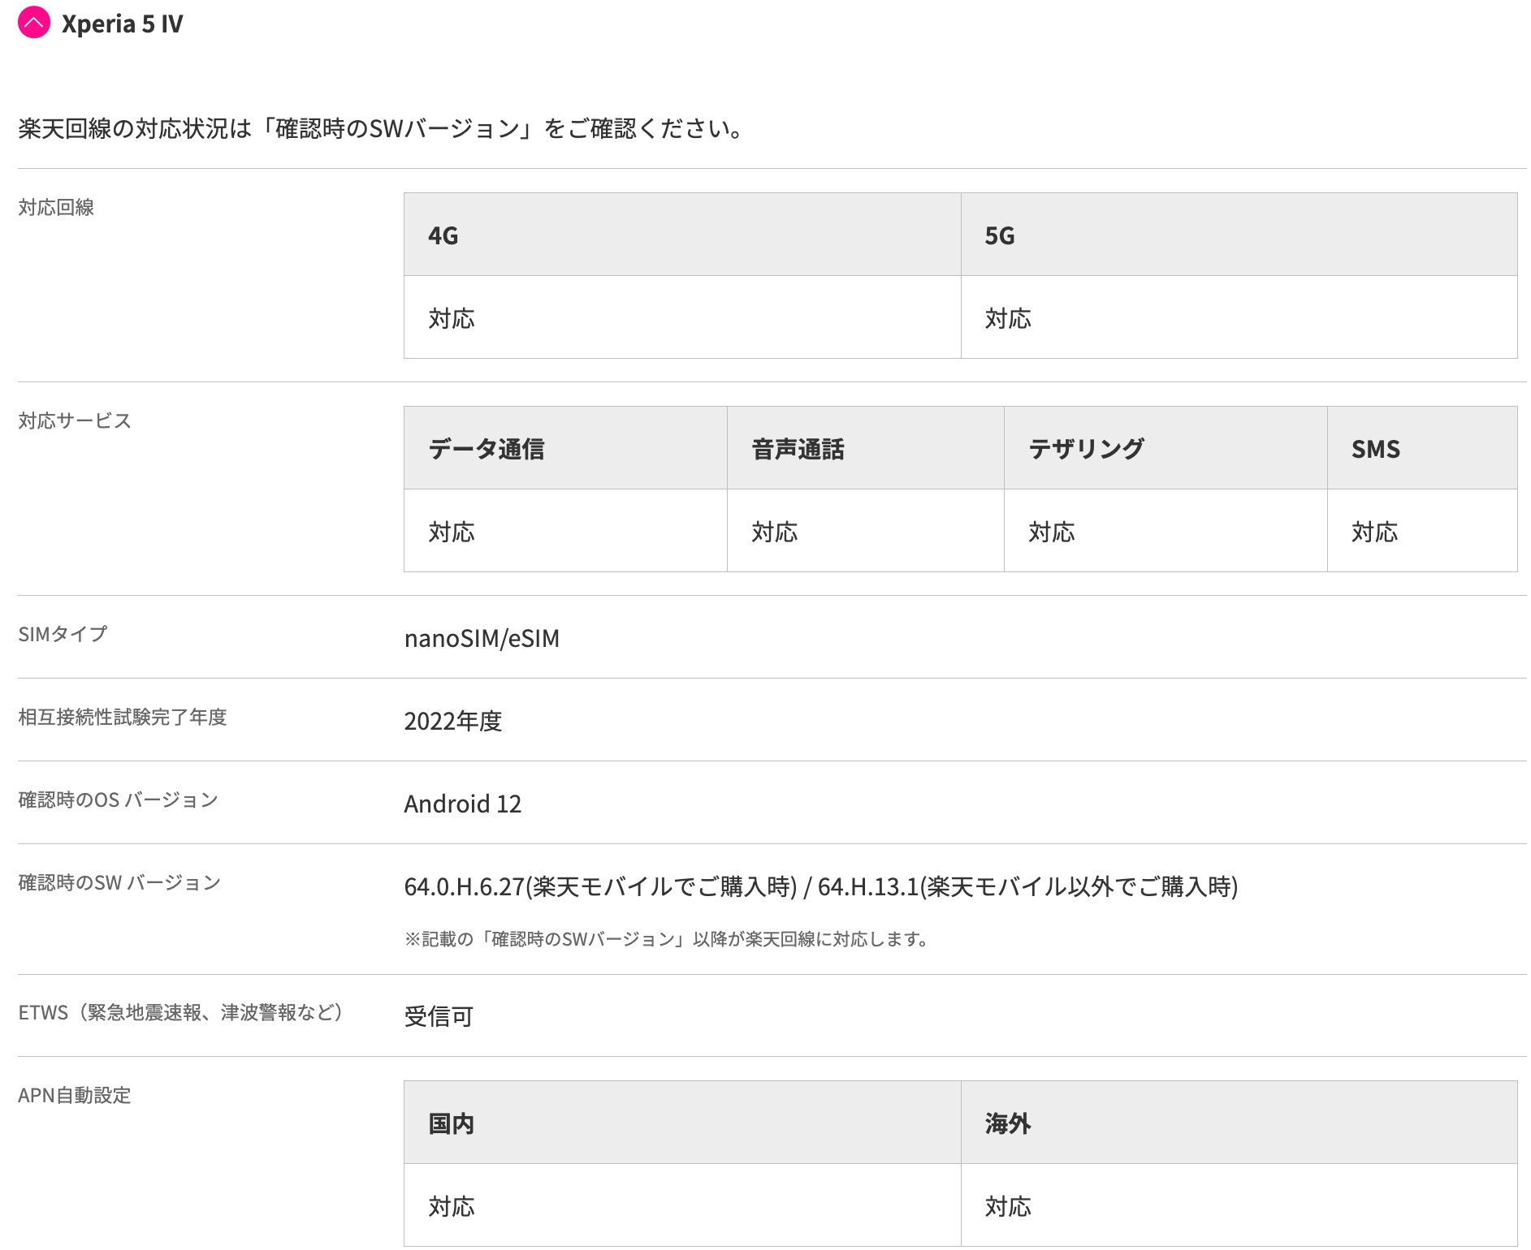This screenshot has height=1250, width=1531.
Task: Select the 4G column header
Action: [x=682, y=235]
